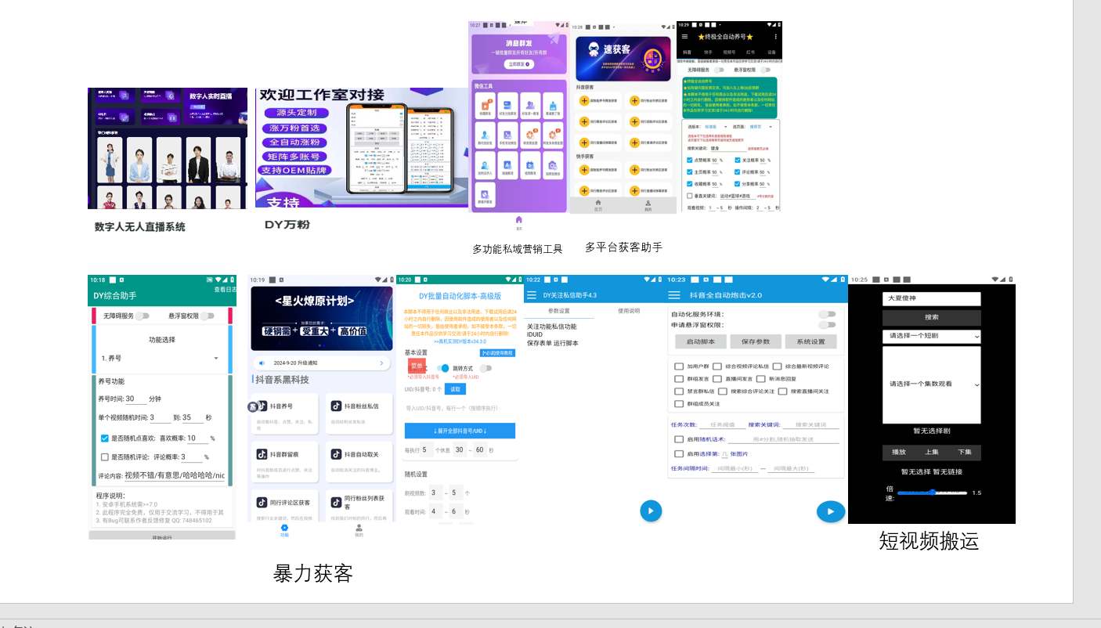Expand the 请选择一个短剧 dropdown

click(x=932, y=337)
